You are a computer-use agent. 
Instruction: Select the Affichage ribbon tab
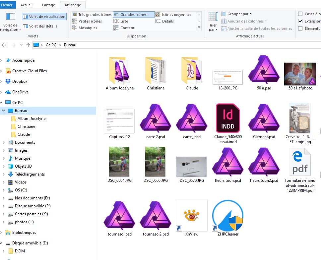click(73, 5)
